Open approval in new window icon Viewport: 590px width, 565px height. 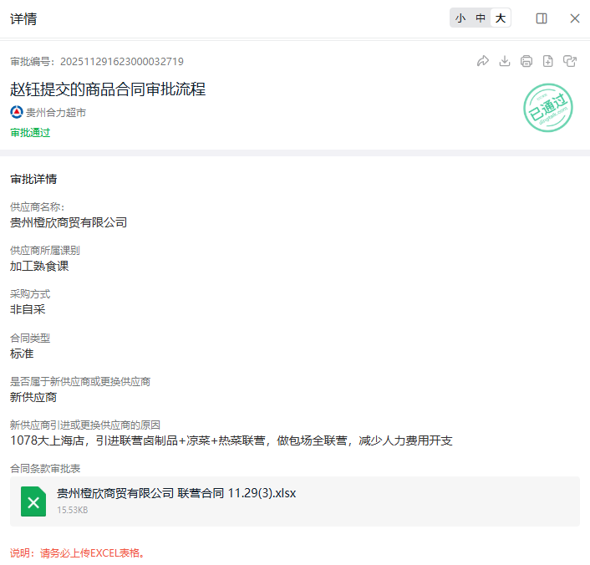[570, 61]
